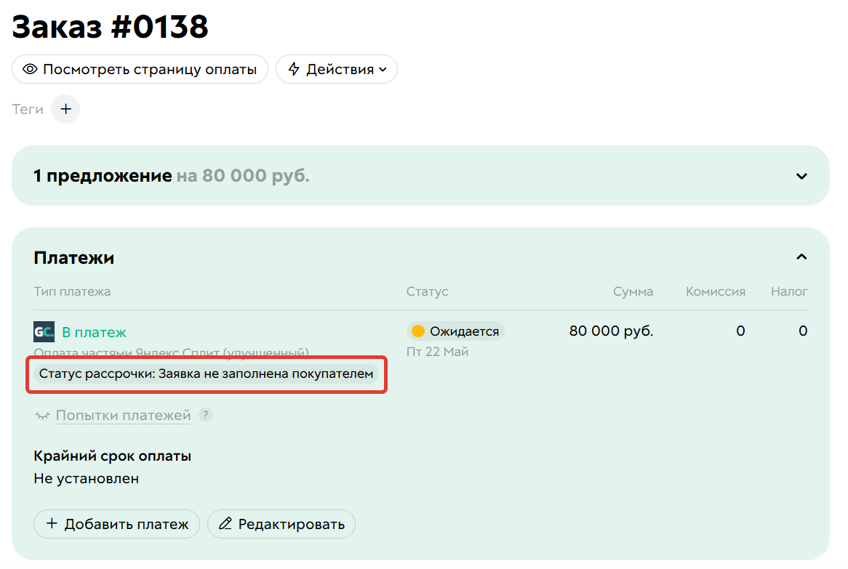
Task: Collapse the Платежи section chevron
Action: pos(801,257)
